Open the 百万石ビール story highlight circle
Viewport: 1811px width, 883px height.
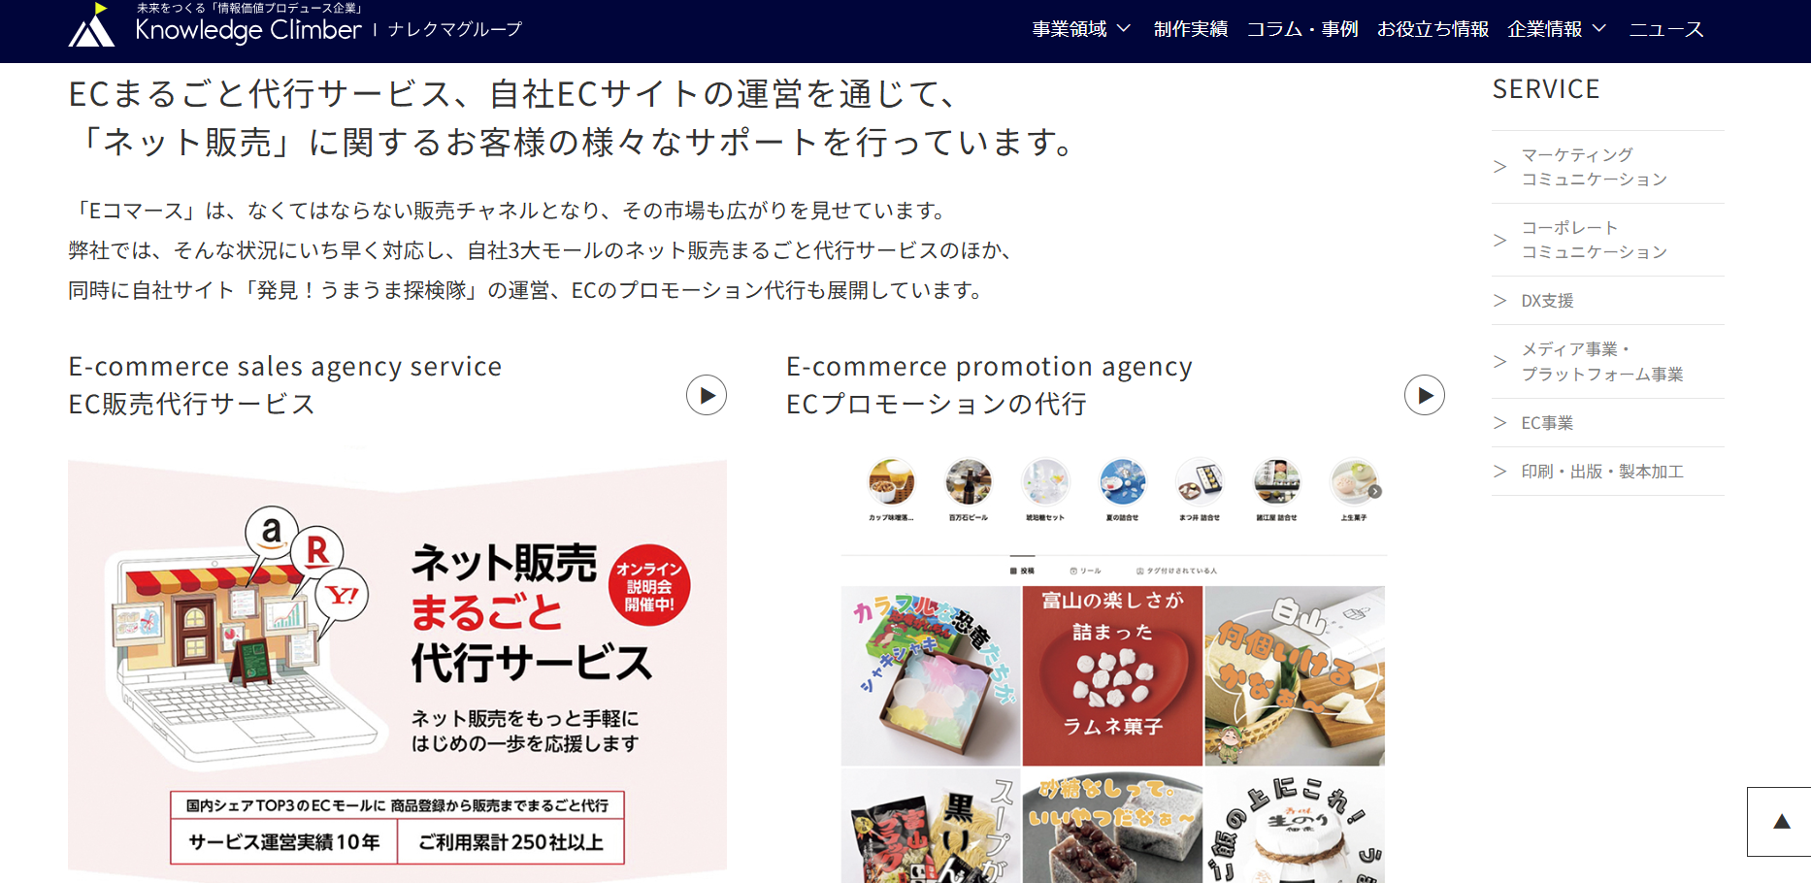click(x=969, y=482)
